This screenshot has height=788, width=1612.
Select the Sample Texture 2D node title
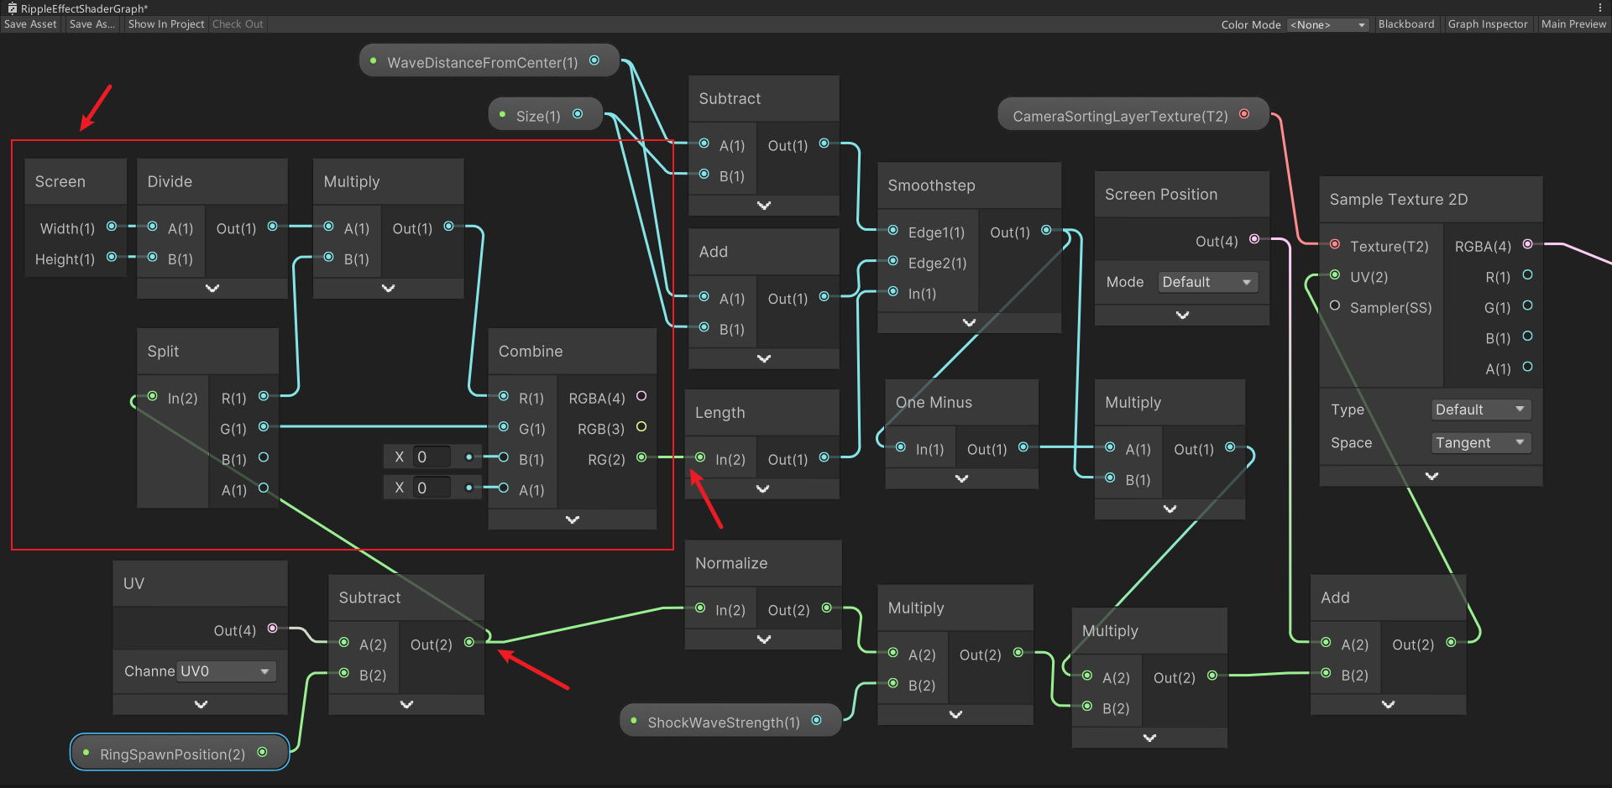point(1399,200)
